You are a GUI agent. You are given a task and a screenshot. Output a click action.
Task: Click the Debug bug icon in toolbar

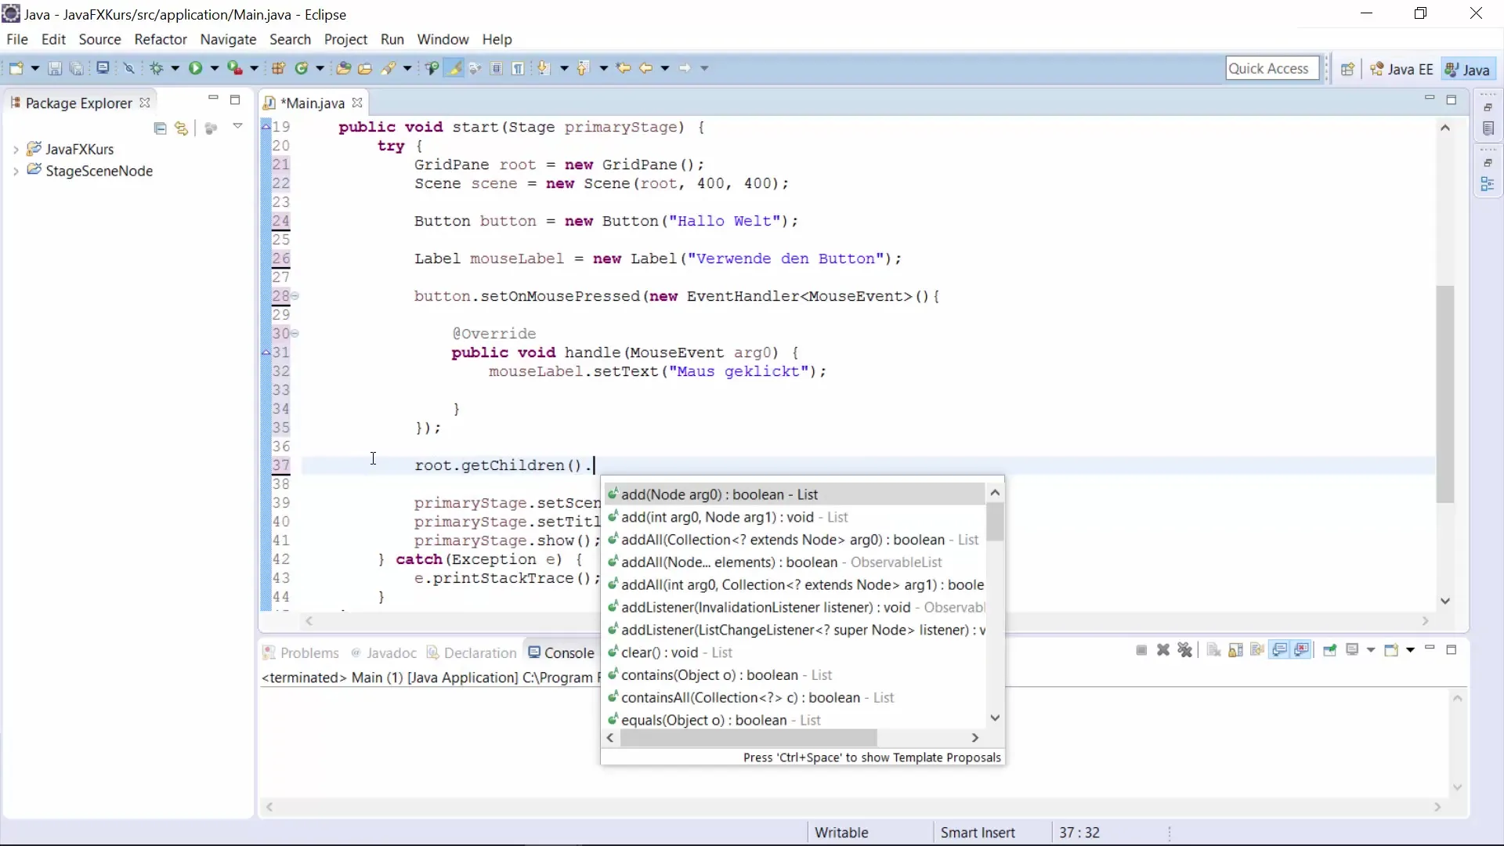pyautogui.click(x=157, y=68)
